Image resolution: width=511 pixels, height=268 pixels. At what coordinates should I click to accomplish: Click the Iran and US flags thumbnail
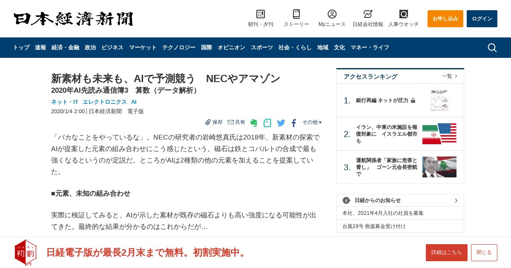(x=439, y=134)
